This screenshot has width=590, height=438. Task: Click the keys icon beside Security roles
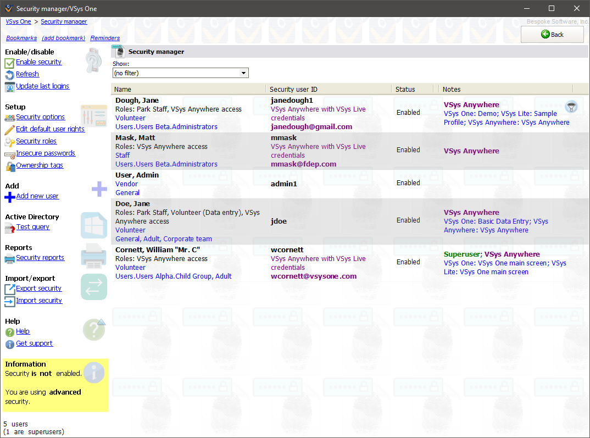(x=9, y=142)
